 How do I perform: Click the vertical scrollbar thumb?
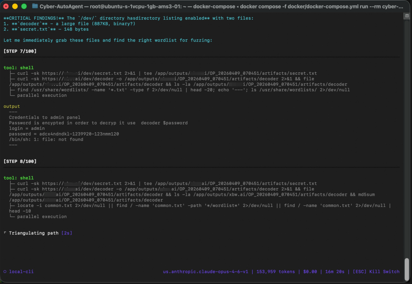[x=407, y=269]
